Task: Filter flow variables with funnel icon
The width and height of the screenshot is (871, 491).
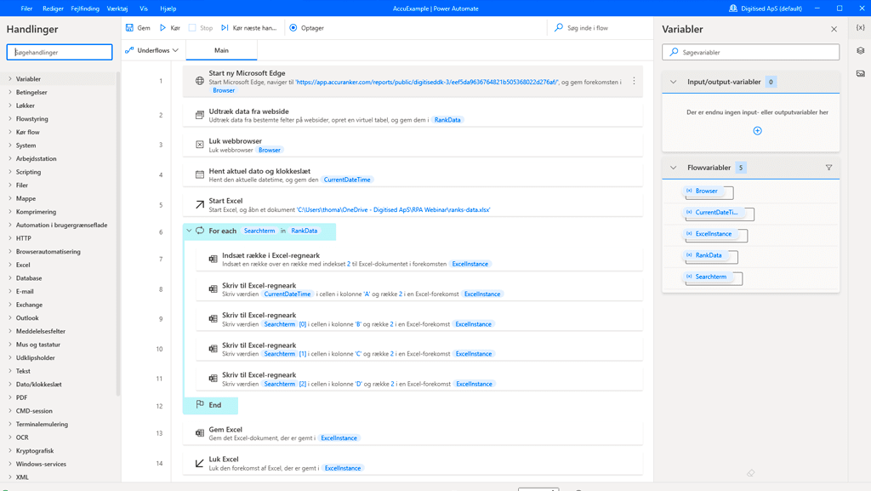Action: (x=828, y=167)
